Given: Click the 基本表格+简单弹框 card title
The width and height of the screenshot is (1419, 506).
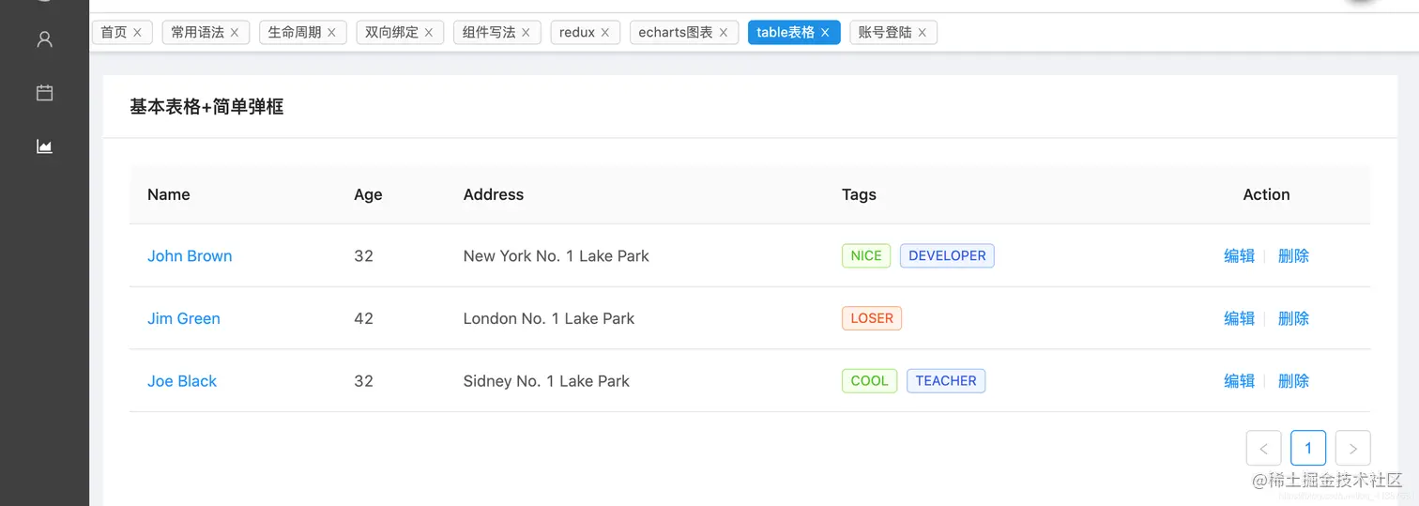Looking at the screenshot, I should [x=206, y=107].
